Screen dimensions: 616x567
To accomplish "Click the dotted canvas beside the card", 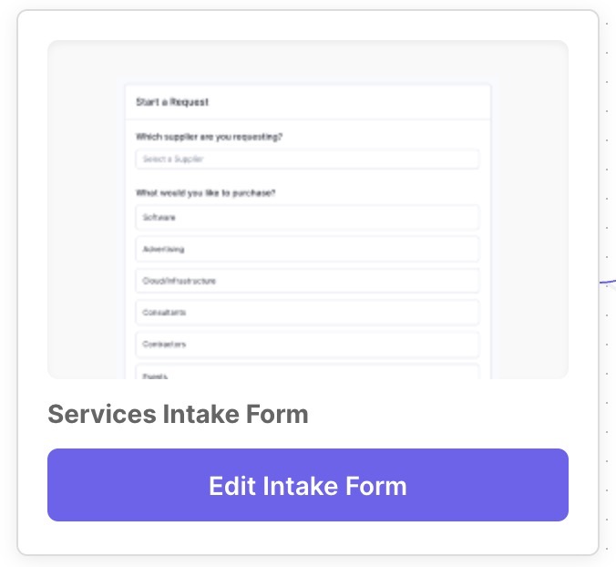I will [609, 157].
